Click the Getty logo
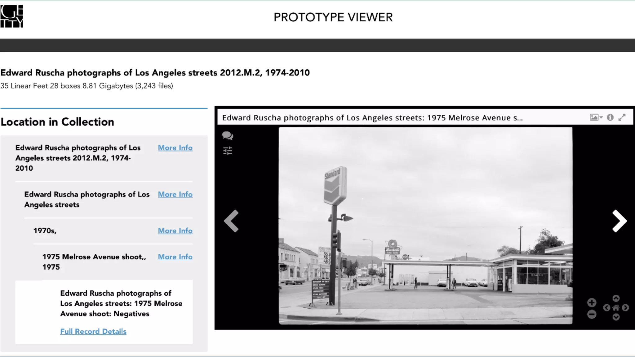 coord(12,16)
